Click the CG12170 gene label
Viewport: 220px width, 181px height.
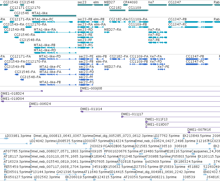[33, 7]
